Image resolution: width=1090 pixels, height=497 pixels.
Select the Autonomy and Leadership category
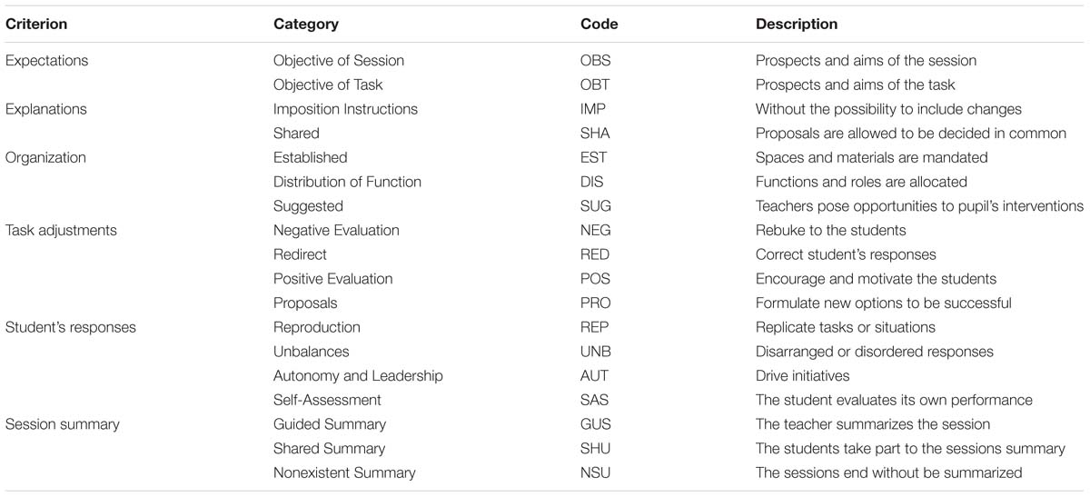(358, 375)
